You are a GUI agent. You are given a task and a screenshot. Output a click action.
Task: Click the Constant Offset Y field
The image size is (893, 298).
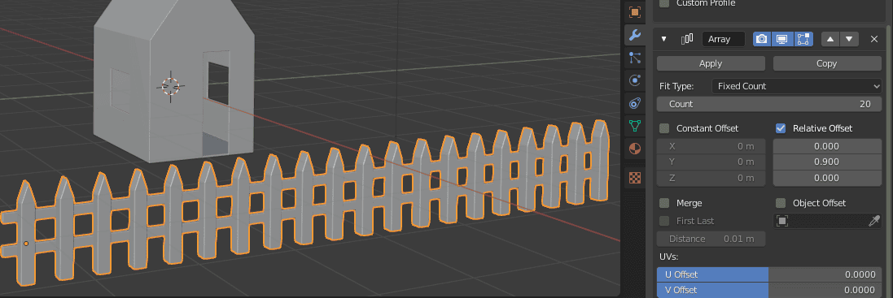tap(711, 162)
